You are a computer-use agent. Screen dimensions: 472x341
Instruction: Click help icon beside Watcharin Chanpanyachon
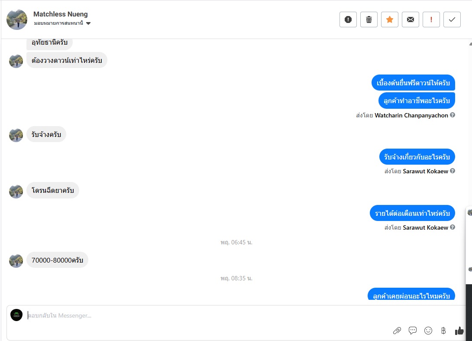pos(453,115)
